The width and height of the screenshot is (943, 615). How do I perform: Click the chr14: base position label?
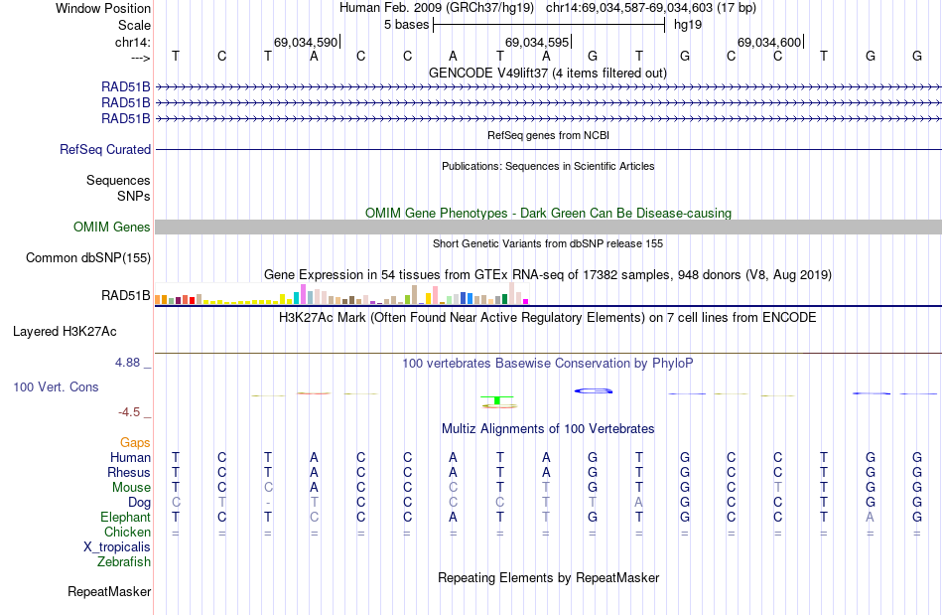[133, 42]
